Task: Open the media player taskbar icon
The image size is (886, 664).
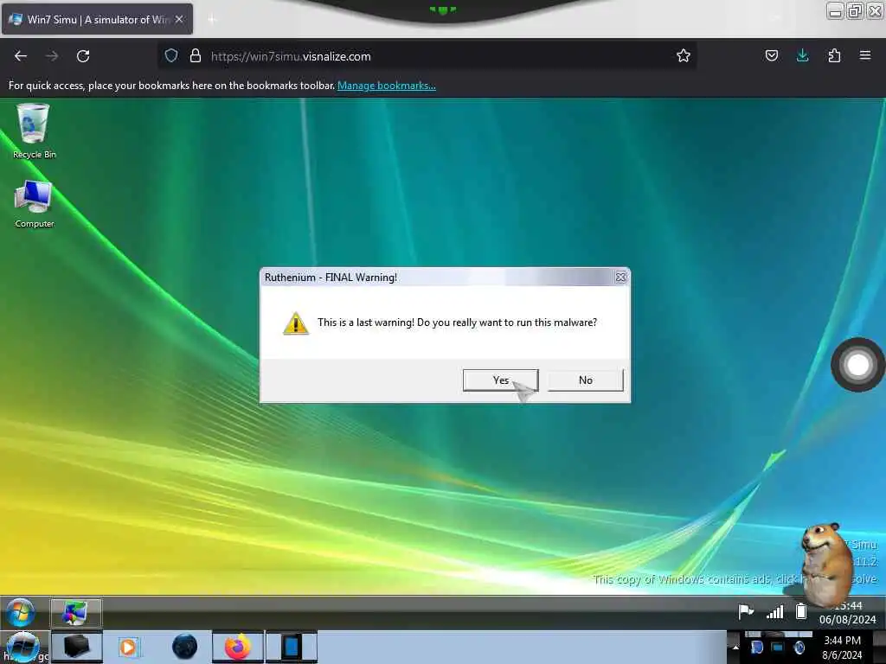Action: click(128, 647)
